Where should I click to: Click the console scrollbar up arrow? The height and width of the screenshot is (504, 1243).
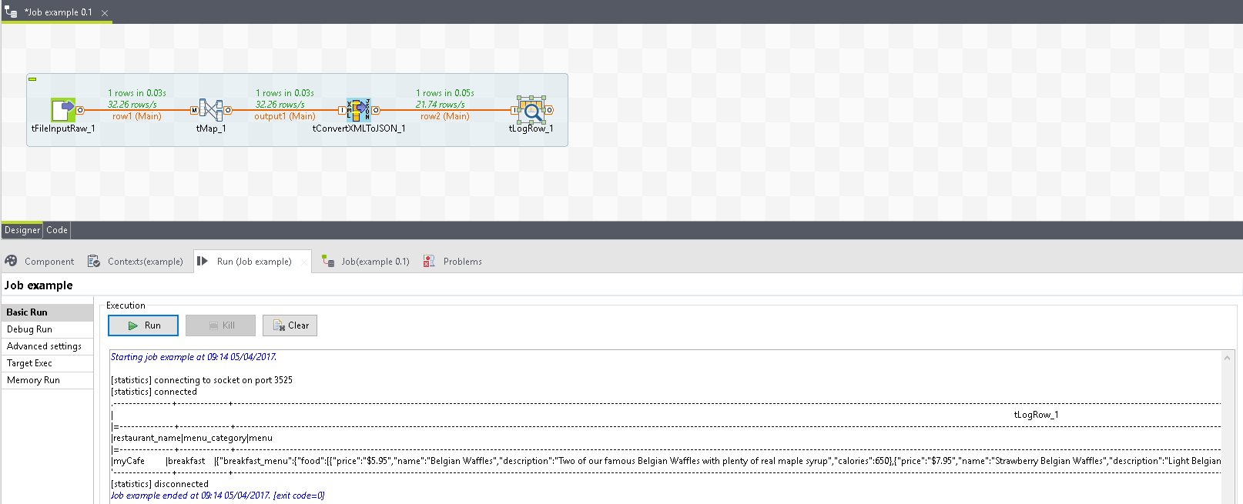(1228, 358)
